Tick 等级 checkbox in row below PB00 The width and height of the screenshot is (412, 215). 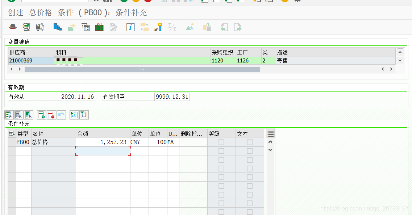(221, 151)
